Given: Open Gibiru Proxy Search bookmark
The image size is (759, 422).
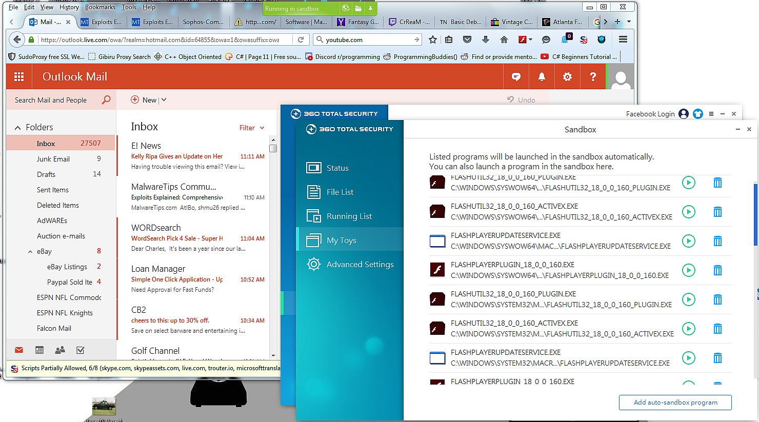Looking at the screenshot, I should point(119,57).
